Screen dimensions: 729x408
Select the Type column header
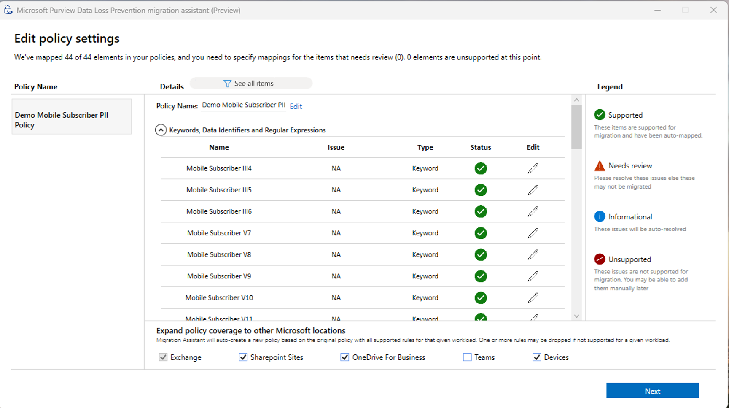click(425, 147)
